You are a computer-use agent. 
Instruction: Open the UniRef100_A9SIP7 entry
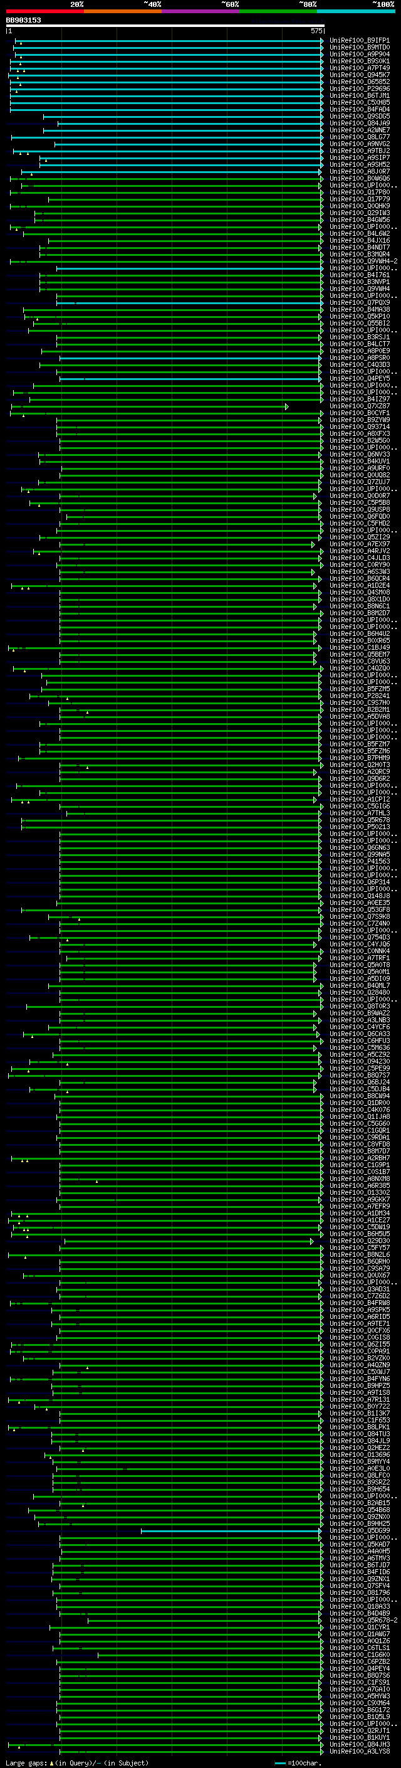(359, 158)
